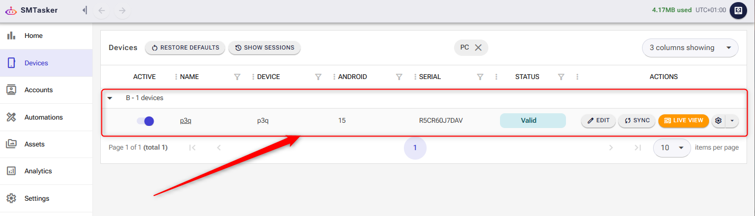Remove the PC filter chip
755x216 pixels.
pos(478,47)
